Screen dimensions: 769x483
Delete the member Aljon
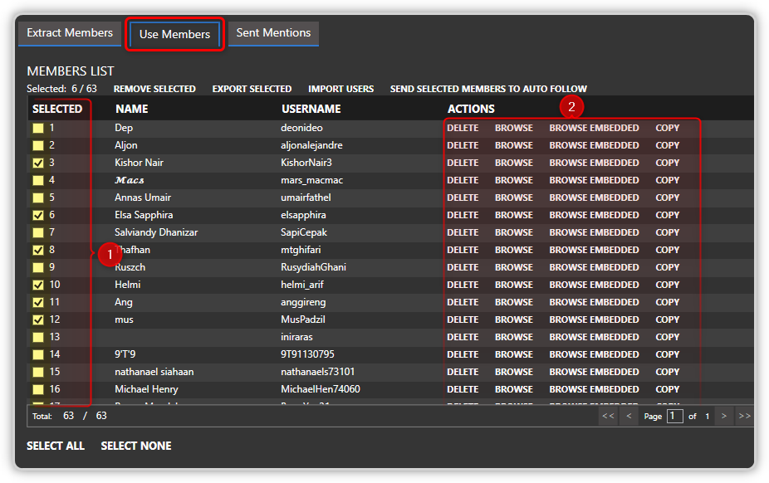click(x=463, y=146)
